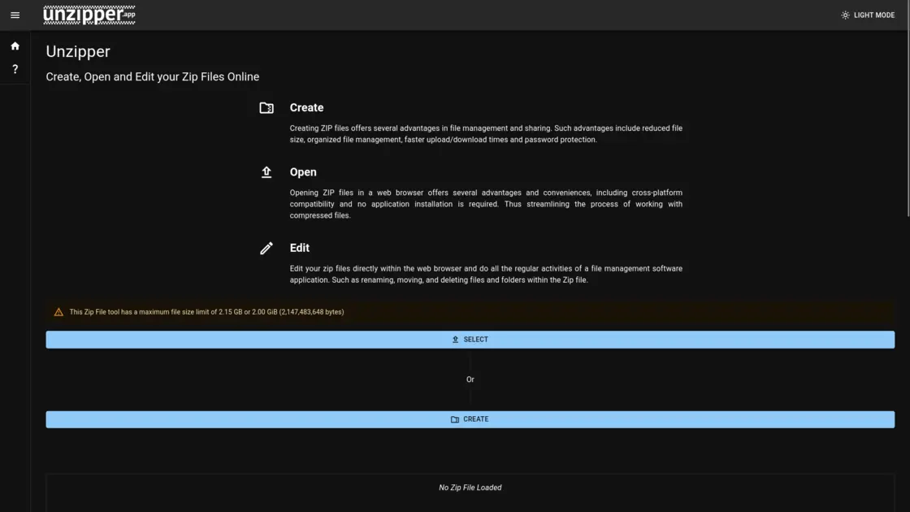Click the warning triangle icon
The height and width of the screenshot is (512, 910).
coord(58,310)
